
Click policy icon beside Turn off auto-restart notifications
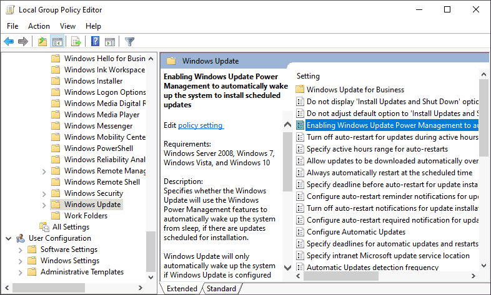click(x=300, y=208)
